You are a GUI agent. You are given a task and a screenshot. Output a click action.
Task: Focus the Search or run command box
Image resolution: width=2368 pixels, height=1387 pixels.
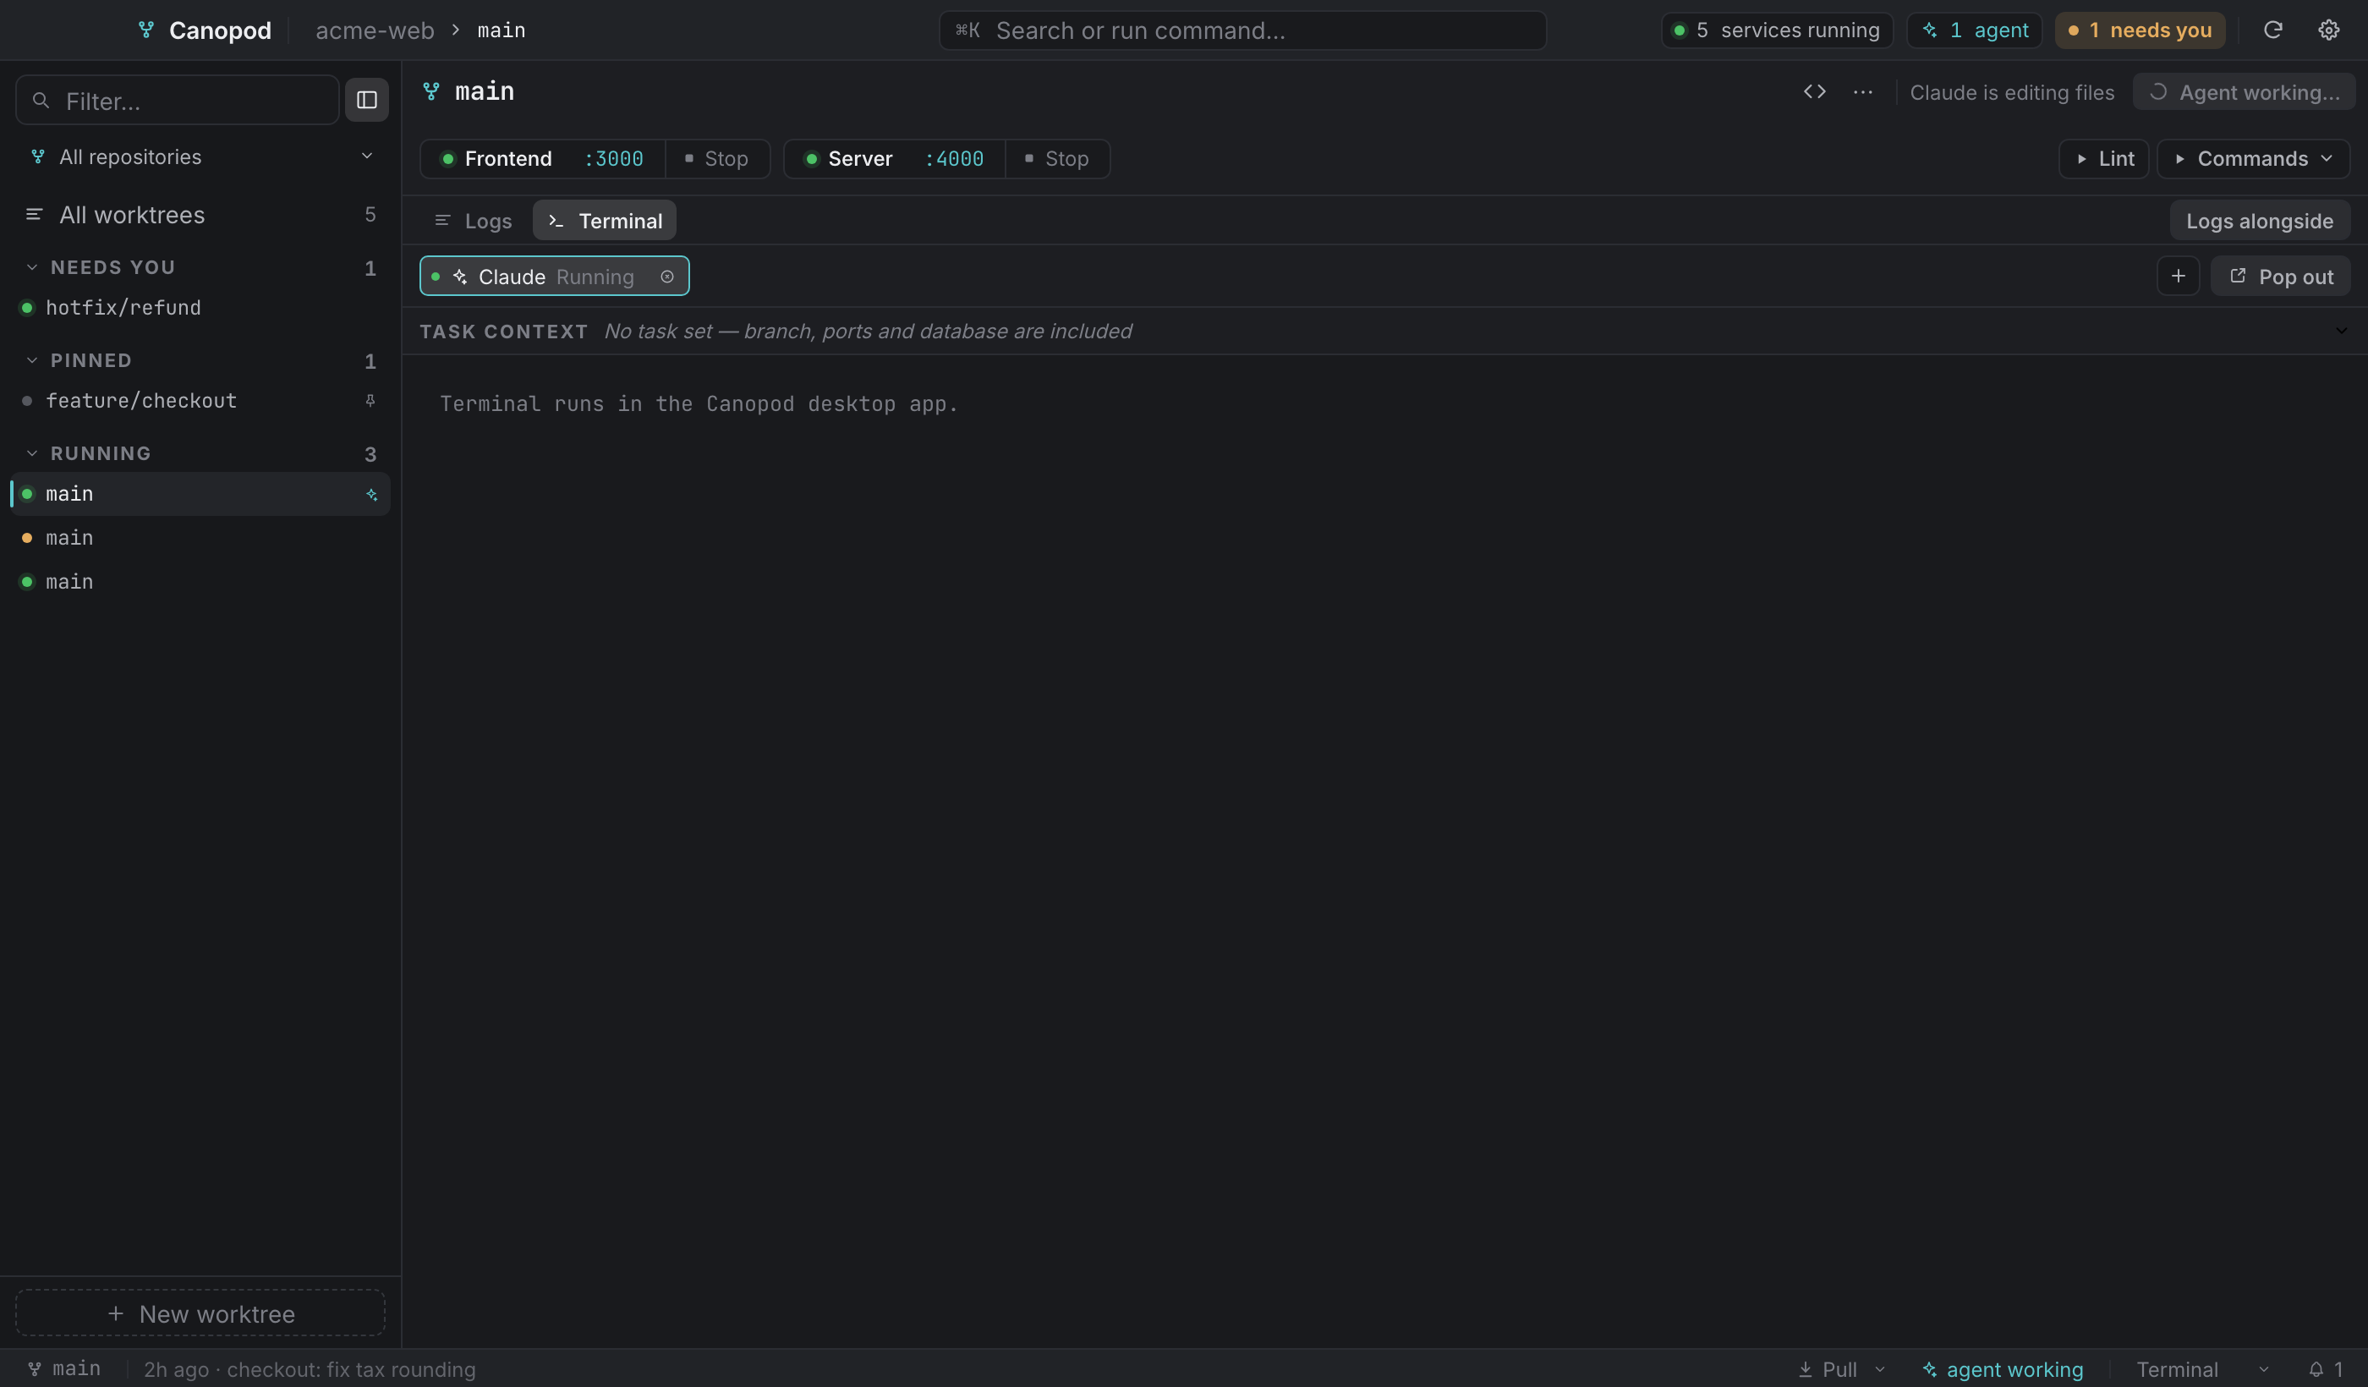click(1242, 30)
